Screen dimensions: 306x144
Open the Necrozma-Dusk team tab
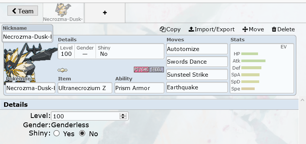tap(63, 13)
